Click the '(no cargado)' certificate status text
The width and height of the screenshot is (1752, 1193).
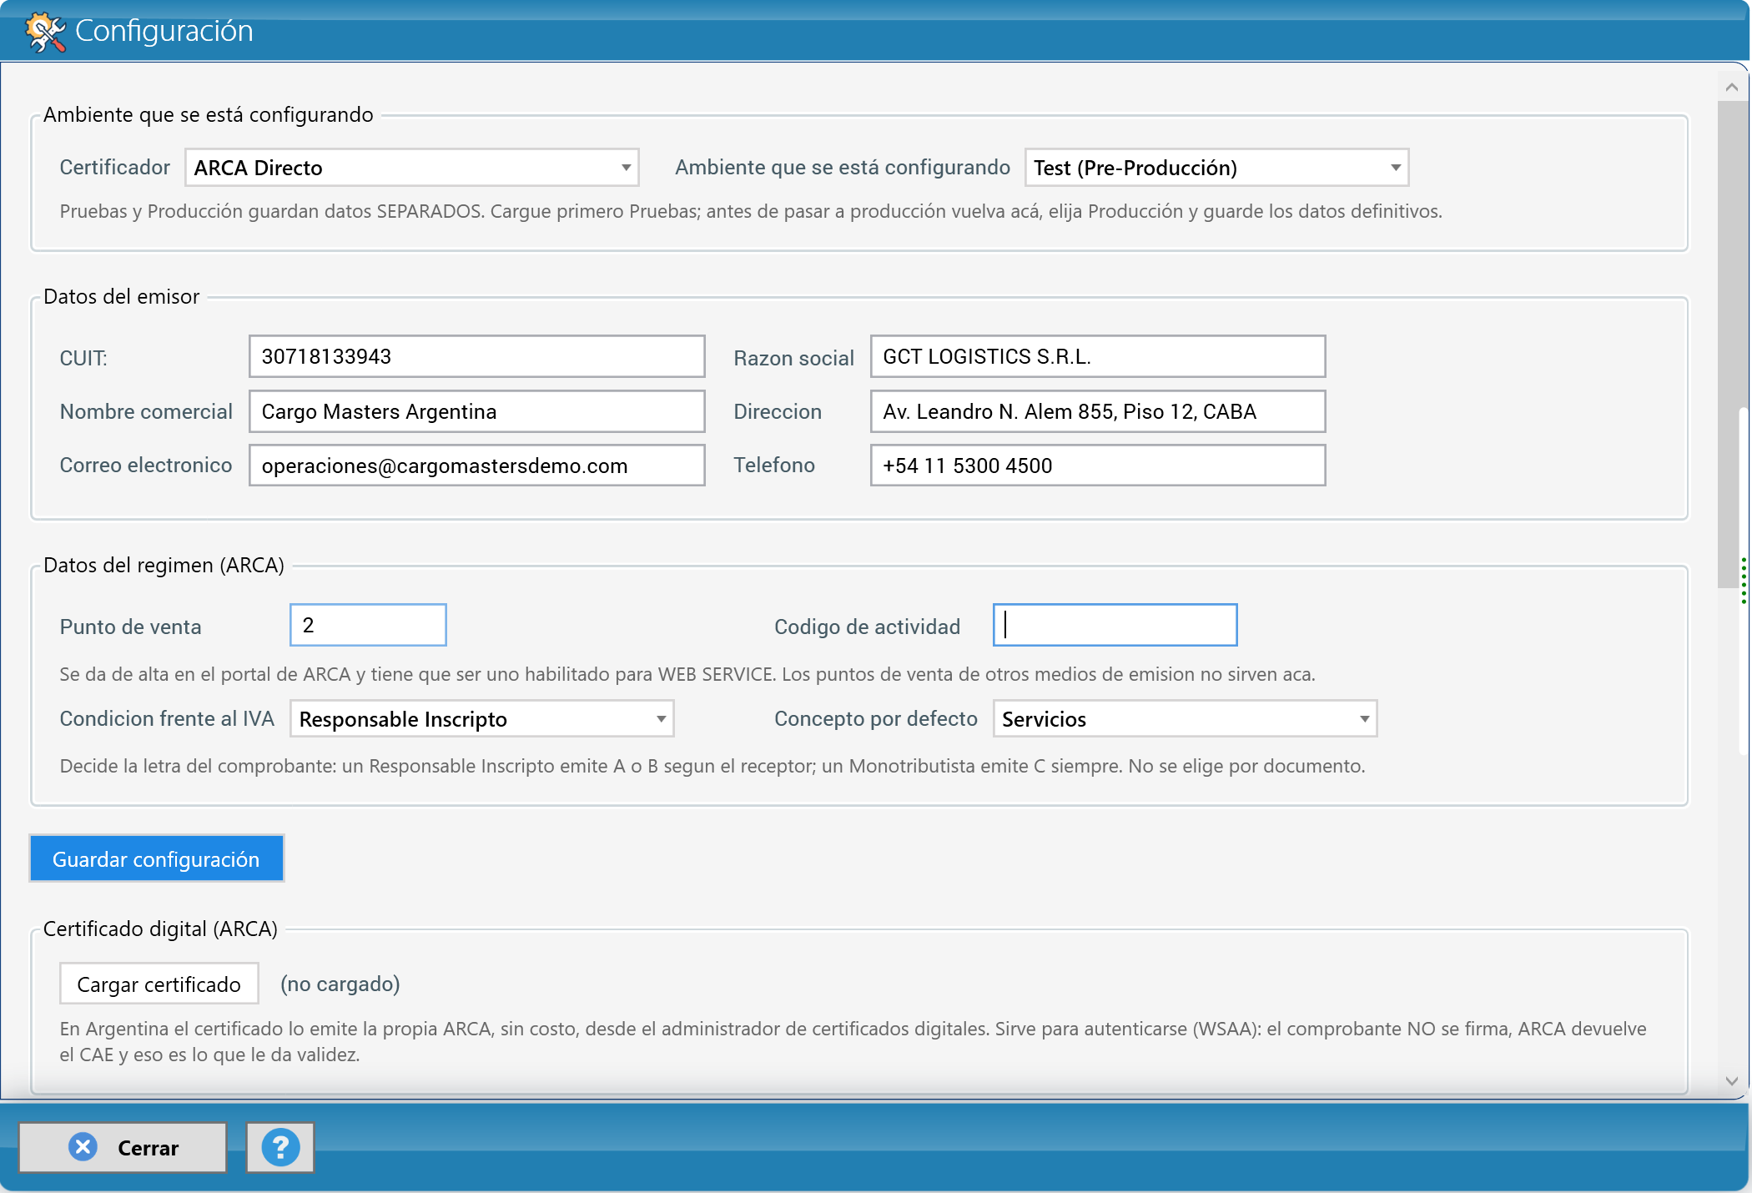point(340,984)
